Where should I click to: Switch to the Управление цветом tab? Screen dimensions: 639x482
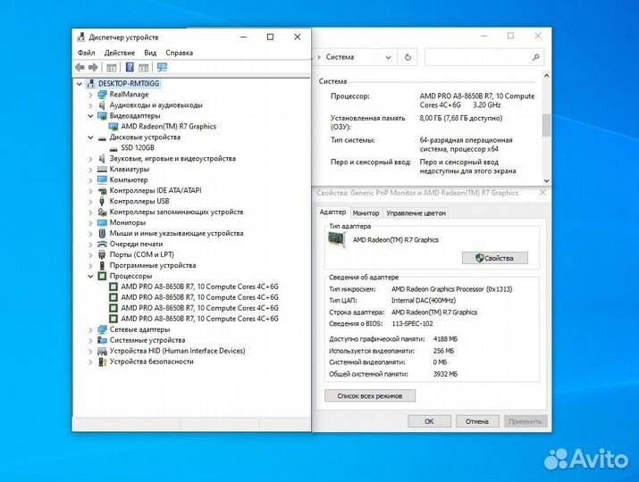point(416,213)
